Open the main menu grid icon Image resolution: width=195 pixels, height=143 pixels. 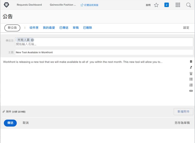[x=178, y=5]
